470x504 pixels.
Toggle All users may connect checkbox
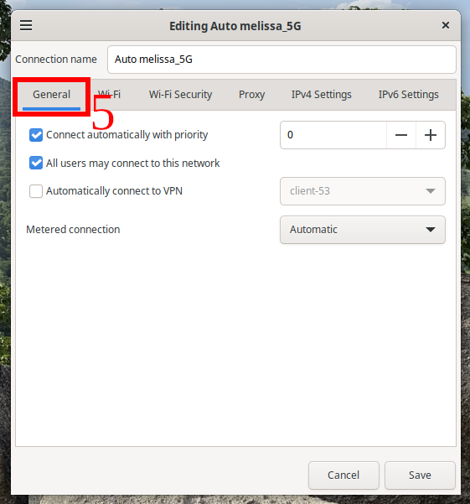36,163
